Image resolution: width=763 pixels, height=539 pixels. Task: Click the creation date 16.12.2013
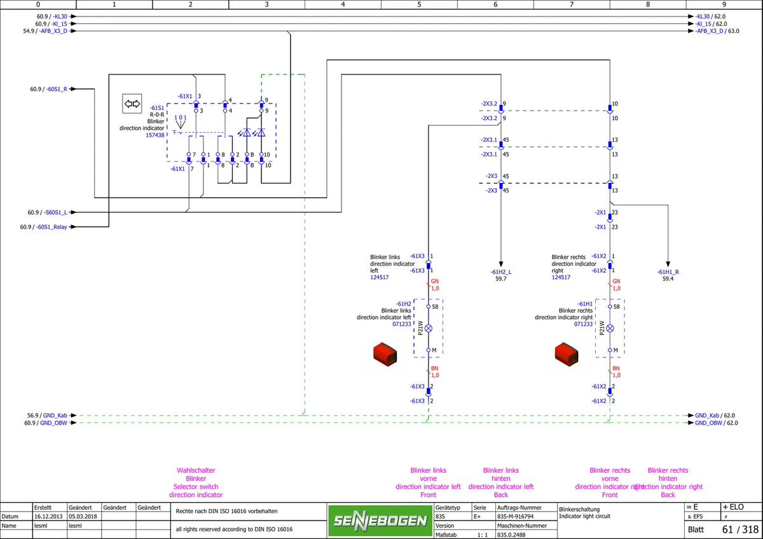[x=48, y=517]
